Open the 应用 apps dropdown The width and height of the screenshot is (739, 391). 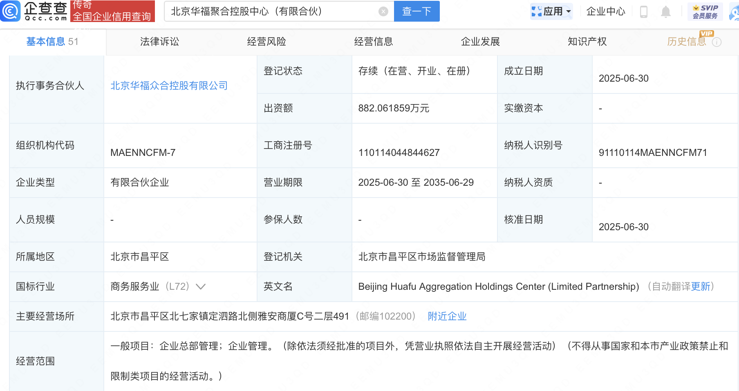tap(551, 11)
